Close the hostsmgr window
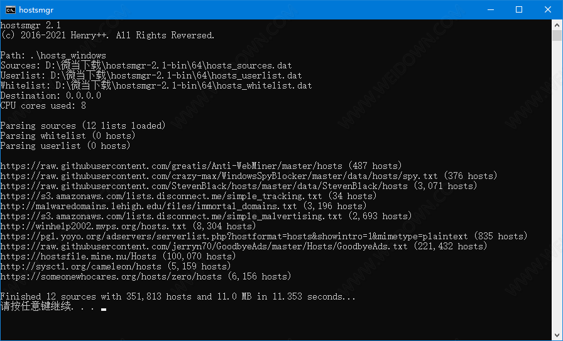 (547, 9)
